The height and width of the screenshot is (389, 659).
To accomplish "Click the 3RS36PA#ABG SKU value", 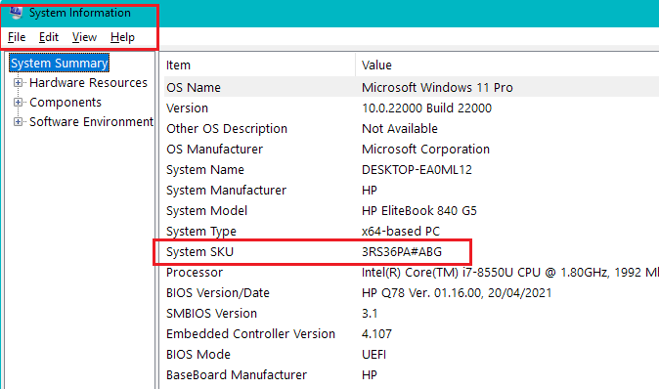I will click(402, 252).
